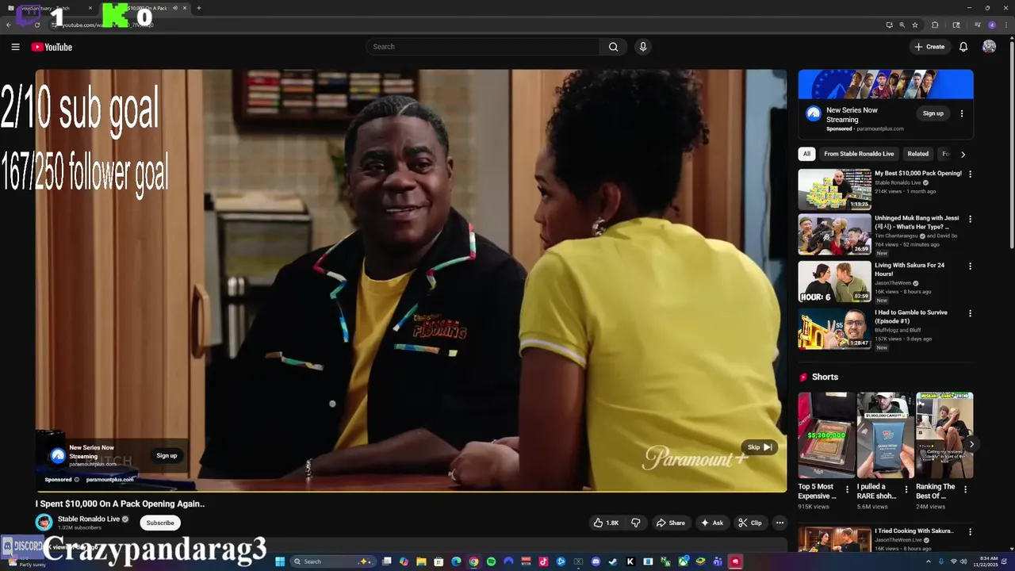
Task: Open the account avatar menu
Action: (989, 47)
